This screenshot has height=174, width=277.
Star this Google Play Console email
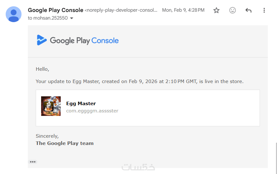click(x=216, y=10)
